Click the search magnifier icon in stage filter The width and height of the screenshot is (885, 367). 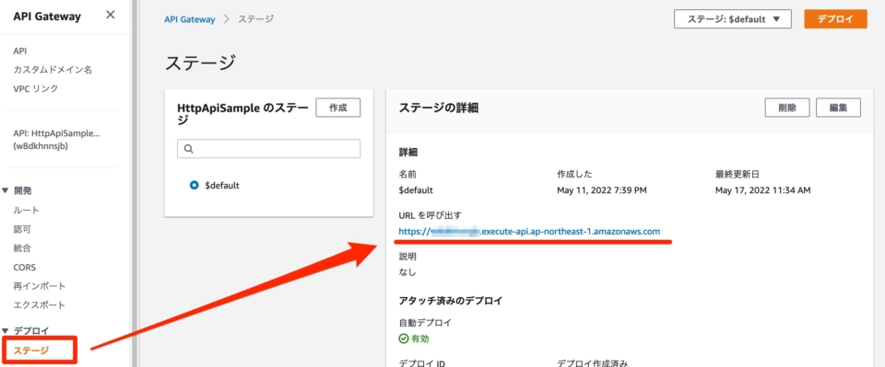click(189, 149)
